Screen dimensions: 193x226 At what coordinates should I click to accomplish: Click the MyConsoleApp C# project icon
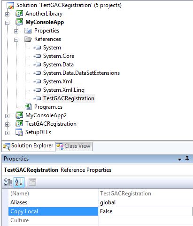point(19,22)
